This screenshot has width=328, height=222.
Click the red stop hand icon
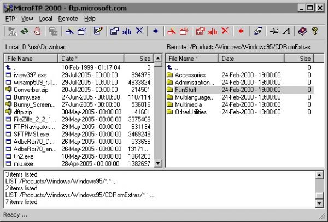pos(37,32)
